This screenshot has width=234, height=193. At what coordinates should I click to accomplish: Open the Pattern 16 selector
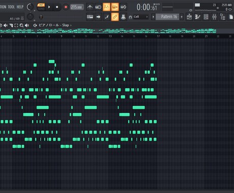[x=167, y=17]
